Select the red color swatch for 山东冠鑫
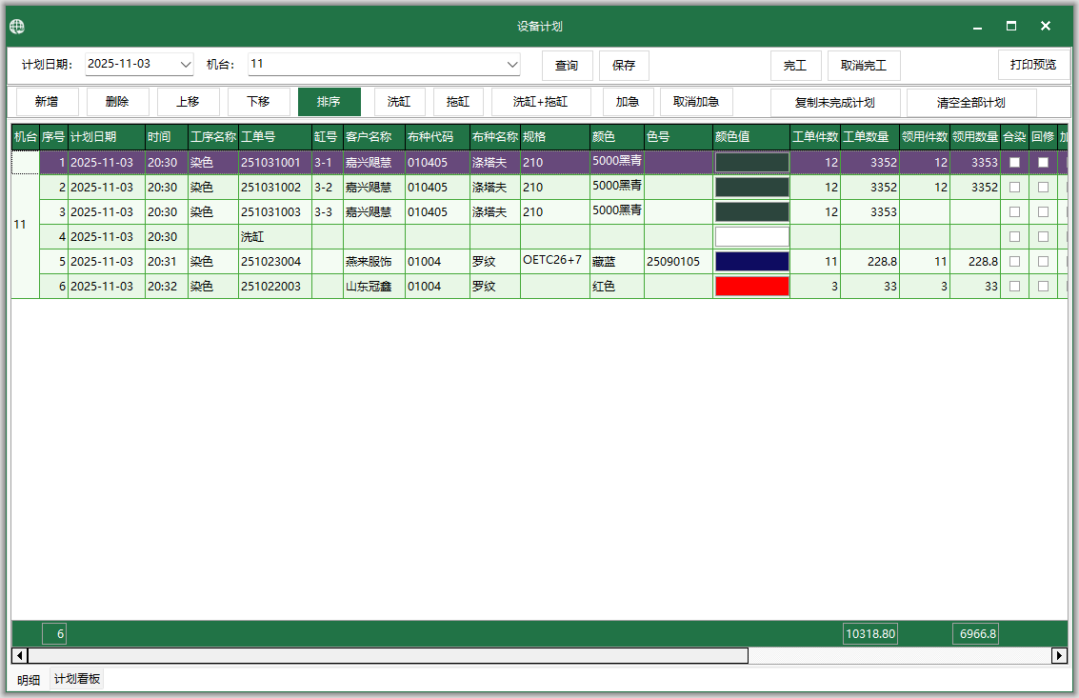The width and height of the screenshot is (1079, 698). pyautogui.click(x=751, y=286)
